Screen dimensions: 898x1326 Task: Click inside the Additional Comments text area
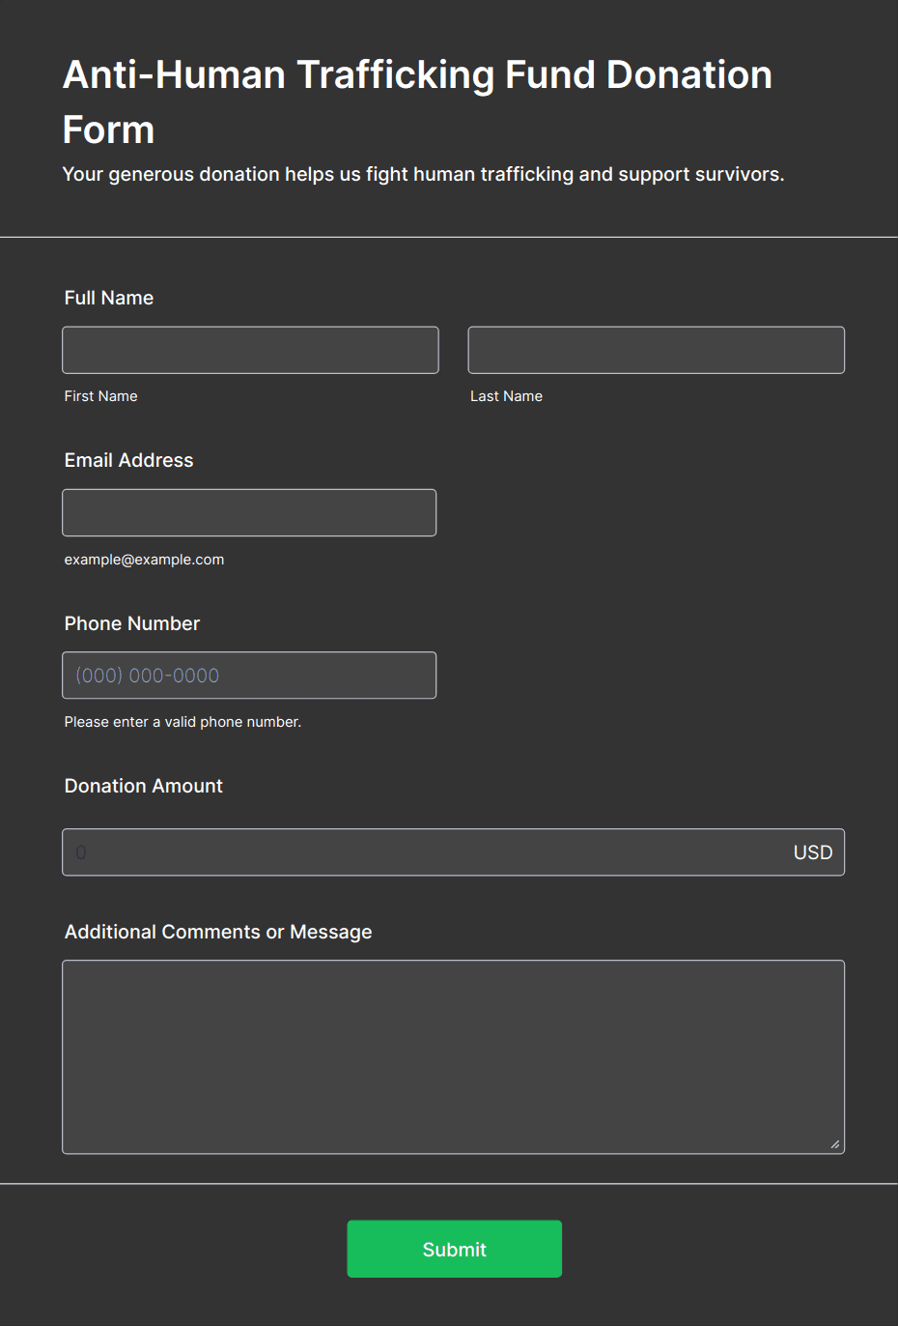pyautogui.click(x=453, y=1056)
